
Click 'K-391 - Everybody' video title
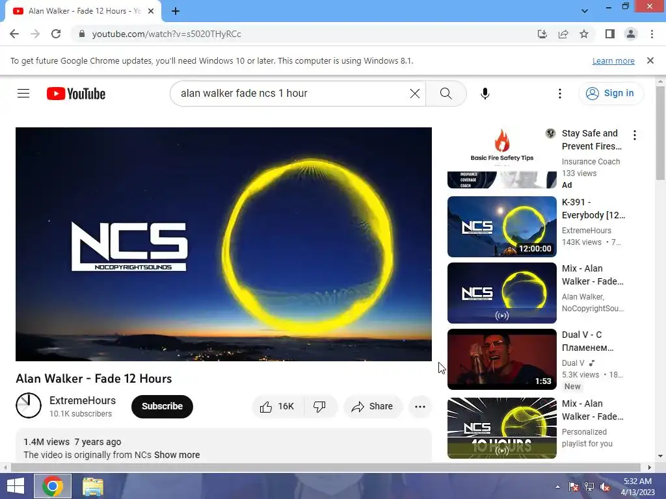(593, 209)
